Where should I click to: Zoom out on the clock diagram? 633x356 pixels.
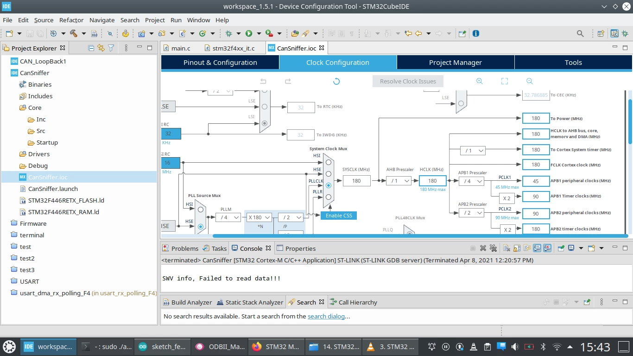tap(530, 81)
